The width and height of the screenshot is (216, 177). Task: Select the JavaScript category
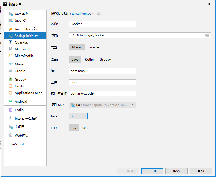click(16, 144)
